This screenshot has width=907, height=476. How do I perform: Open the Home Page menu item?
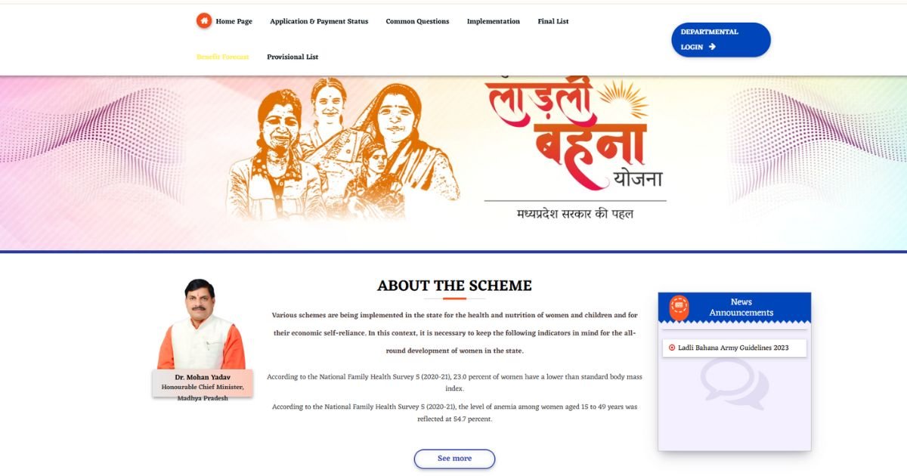[x=234, y=21]
